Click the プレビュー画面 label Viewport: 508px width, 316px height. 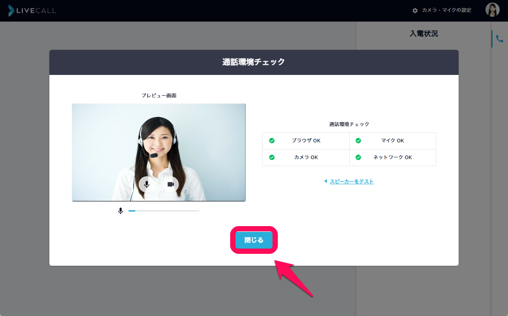pyautogui.click(x=159, y=96)
